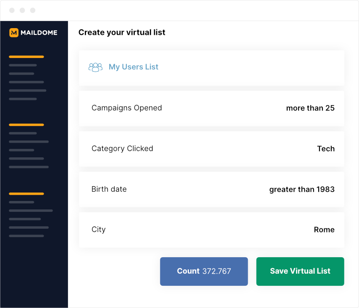Click the second orange sidebar section heading

click(26, 125)
